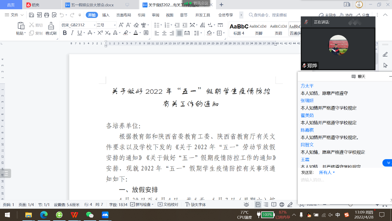Image resolution: width=392 pixels, height=221 pixels.
Task: Click the center alignment icon
Action: [164, 33]
